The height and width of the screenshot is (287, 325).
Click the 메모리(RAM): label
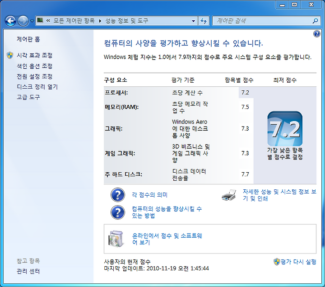tap(122, 107)
